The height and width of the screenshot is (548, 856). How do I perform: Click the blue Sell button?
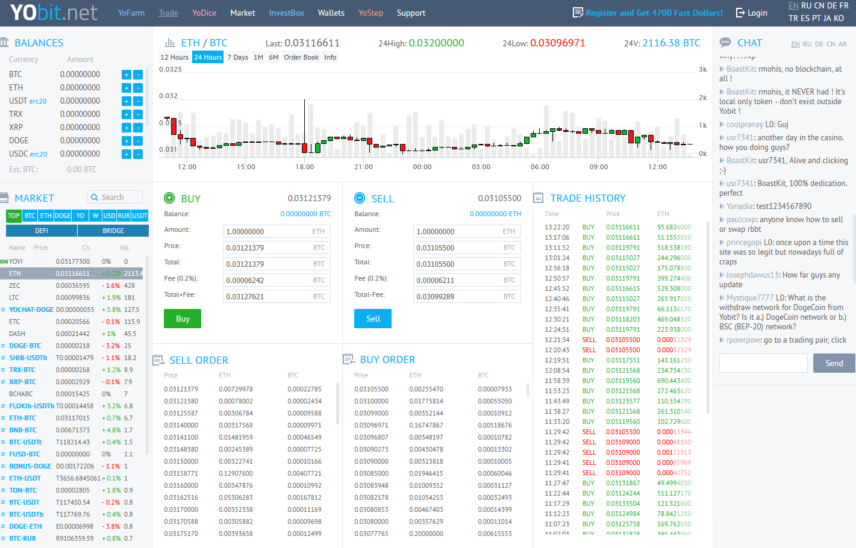(373, 319)
